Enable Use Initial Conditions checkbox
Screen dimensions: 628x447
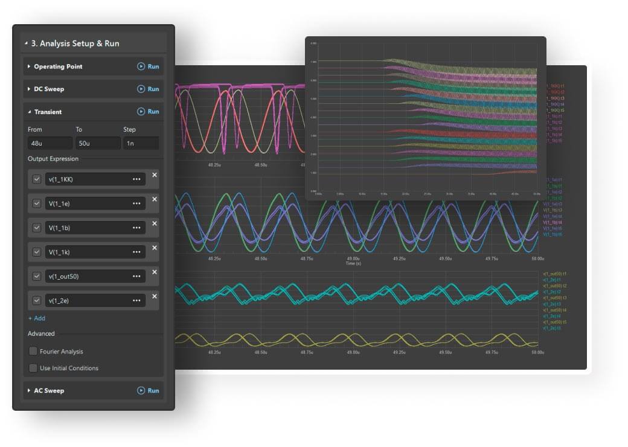point(33,368)
